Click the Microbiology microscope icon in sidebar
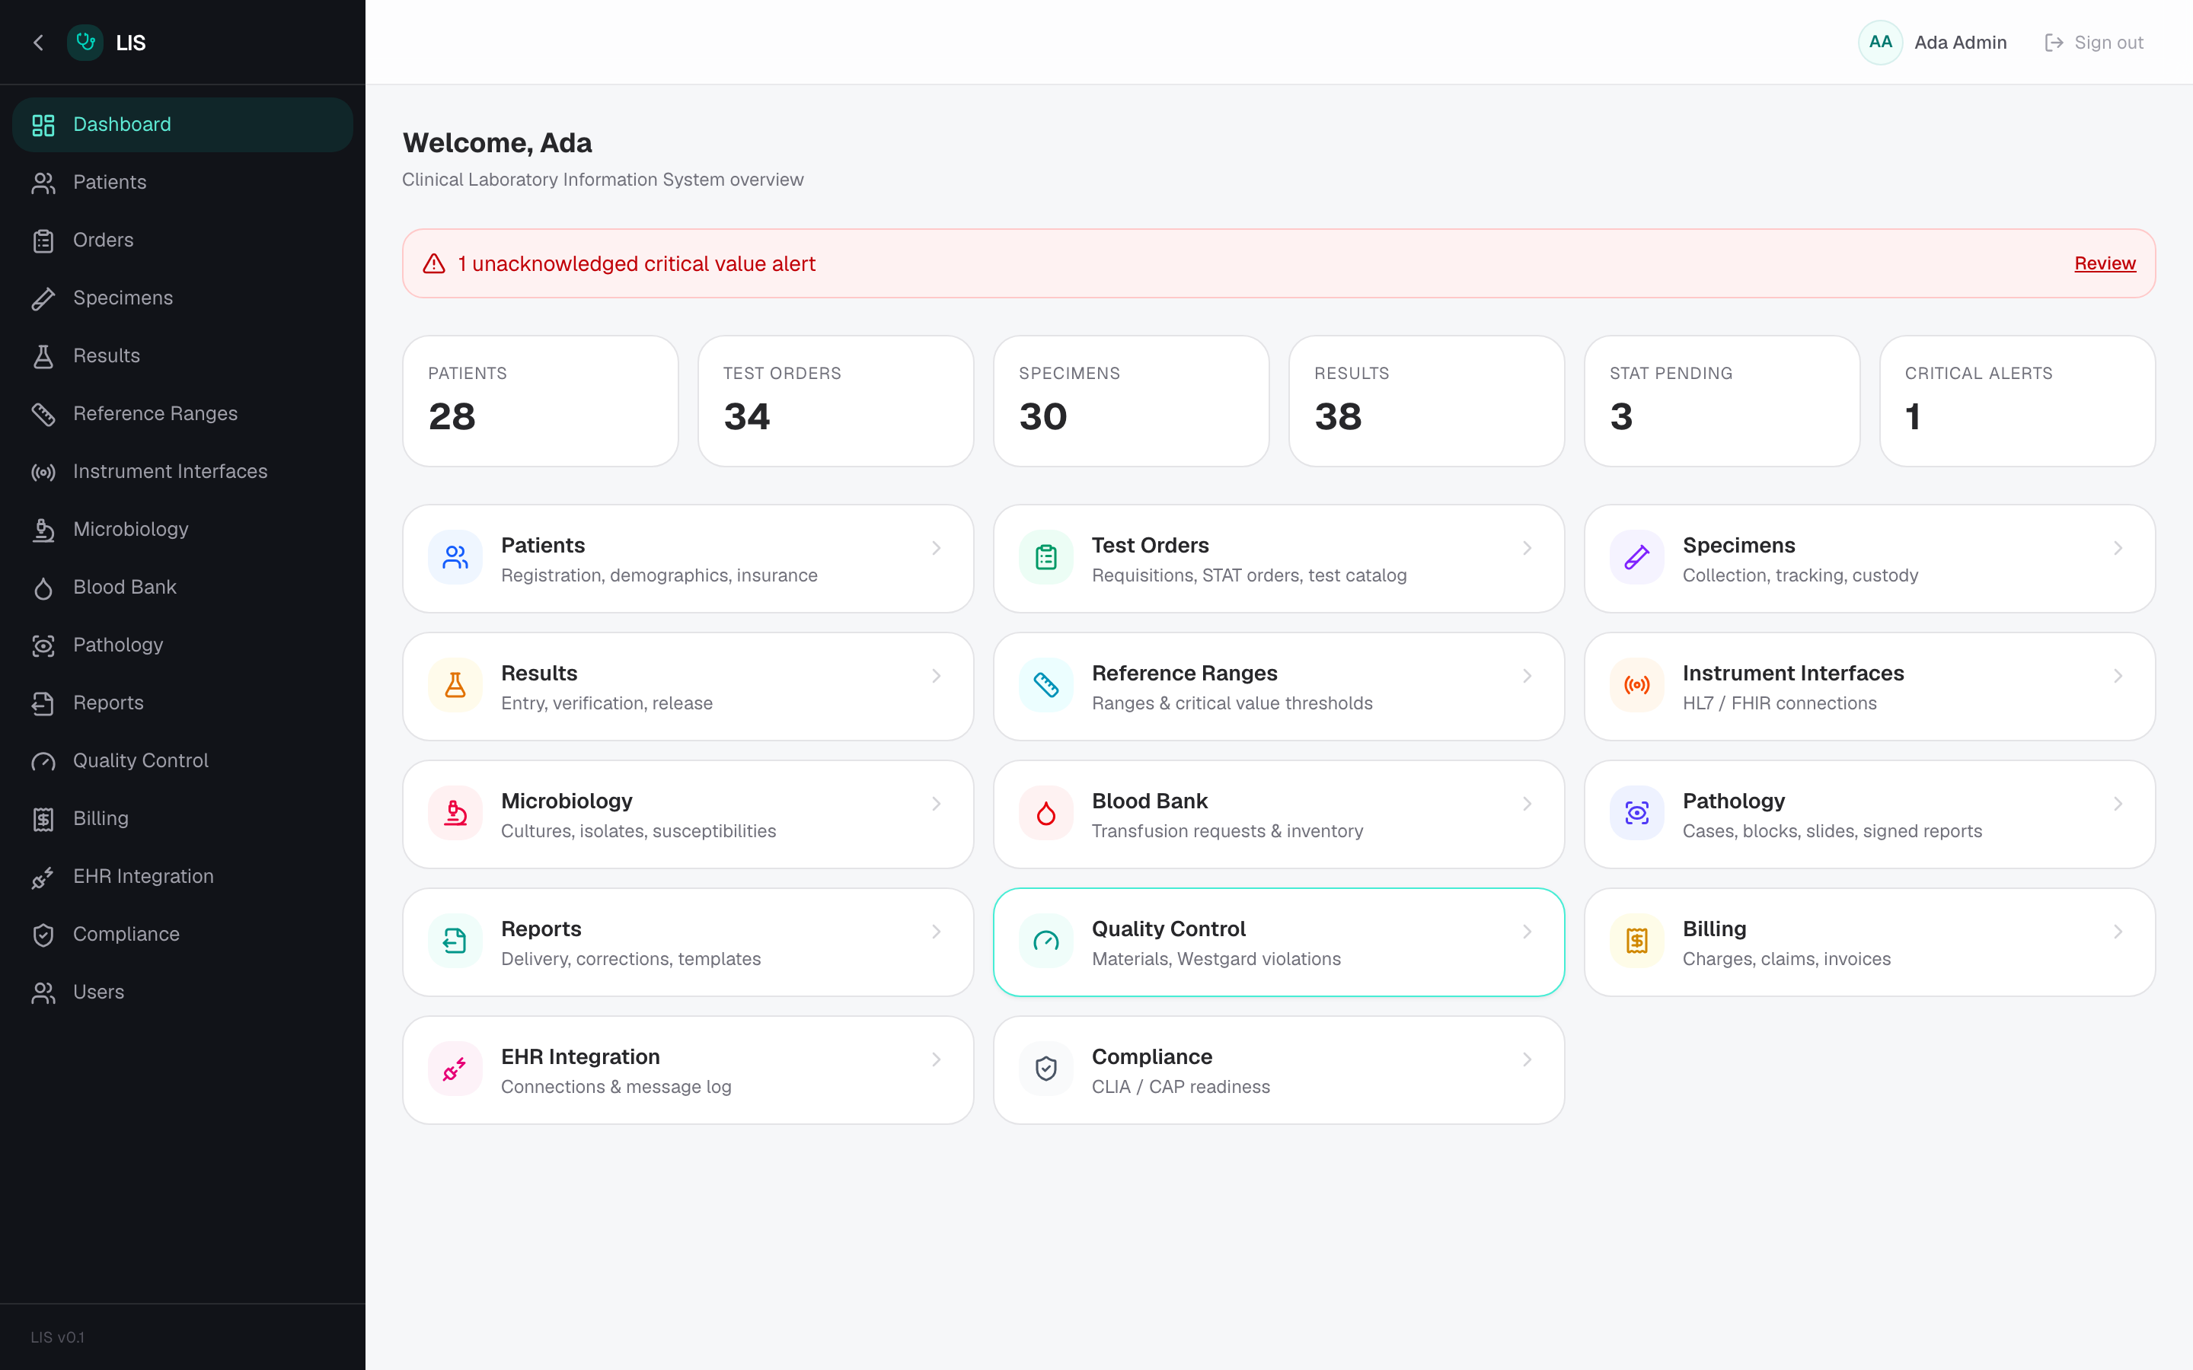The image size is (2193, 1370). pos(43,530)
